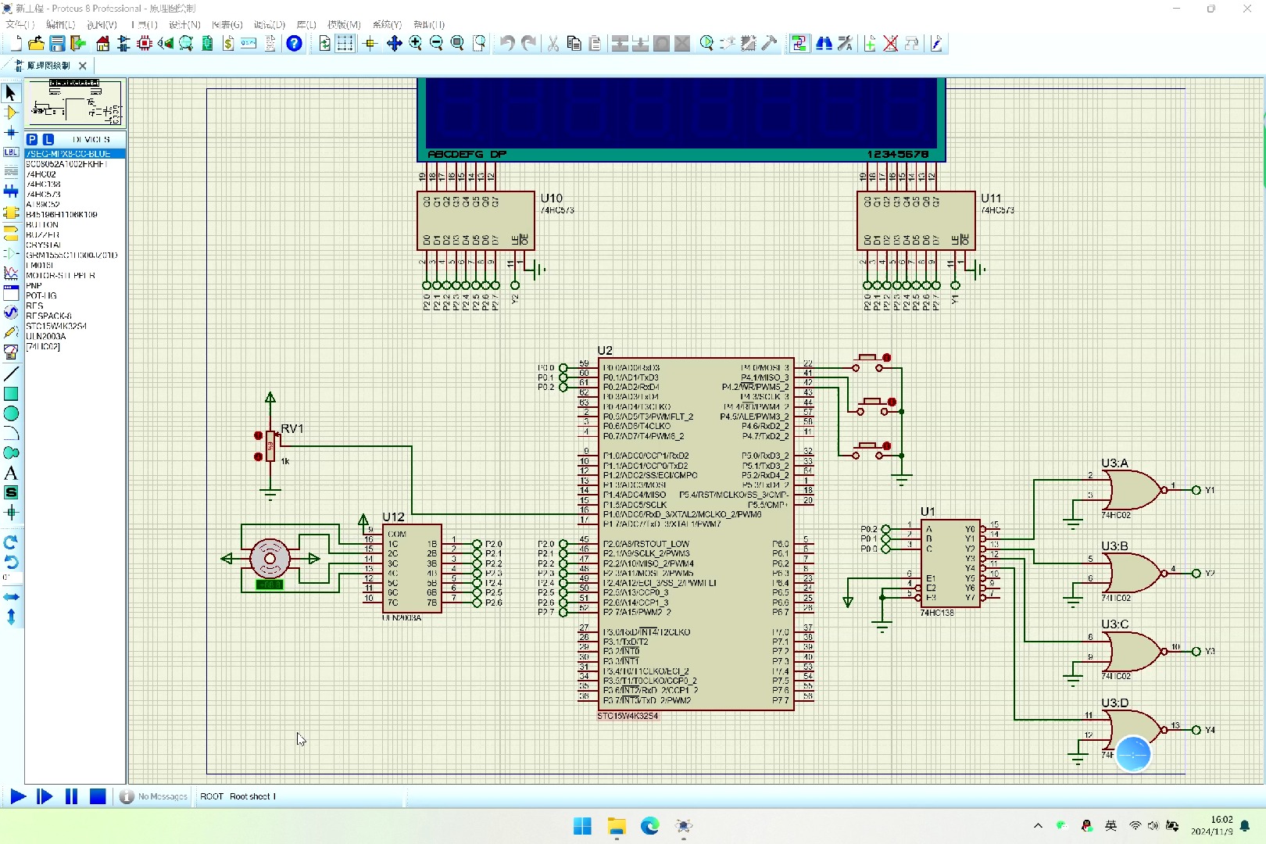Screen dimensions: 1266x844
Task: Close the 原理图绘制 schematic tab
Action: tap(83, 66)
